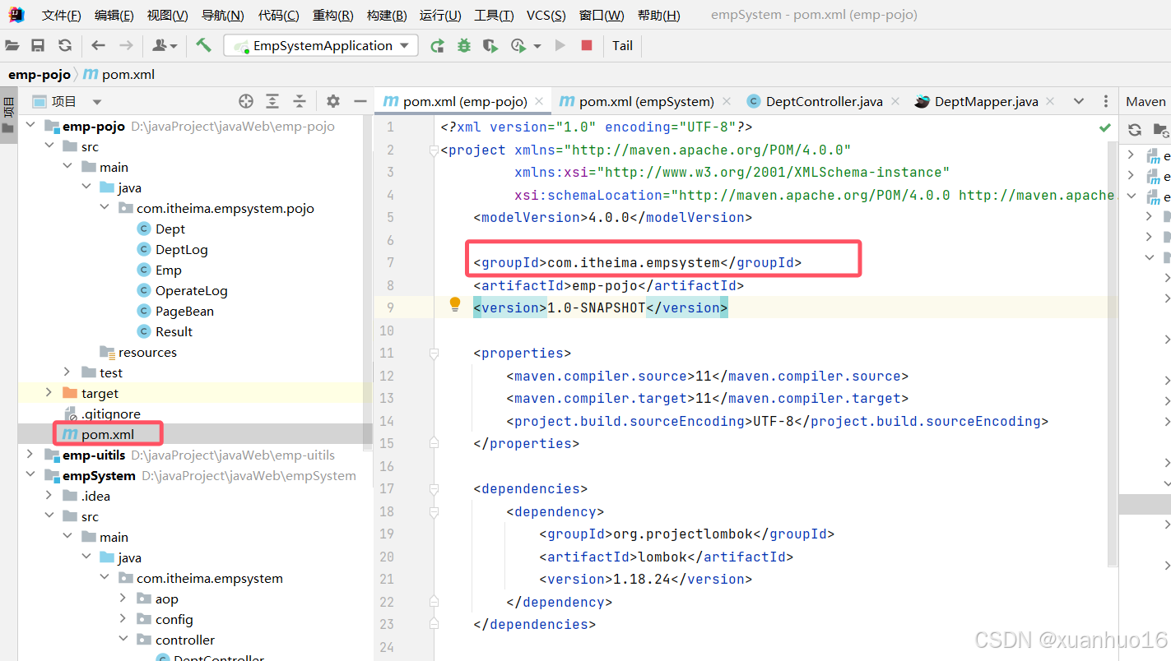
Task: Select the scroll-to-source crosshair icon
Action: [x=245, y=100]
